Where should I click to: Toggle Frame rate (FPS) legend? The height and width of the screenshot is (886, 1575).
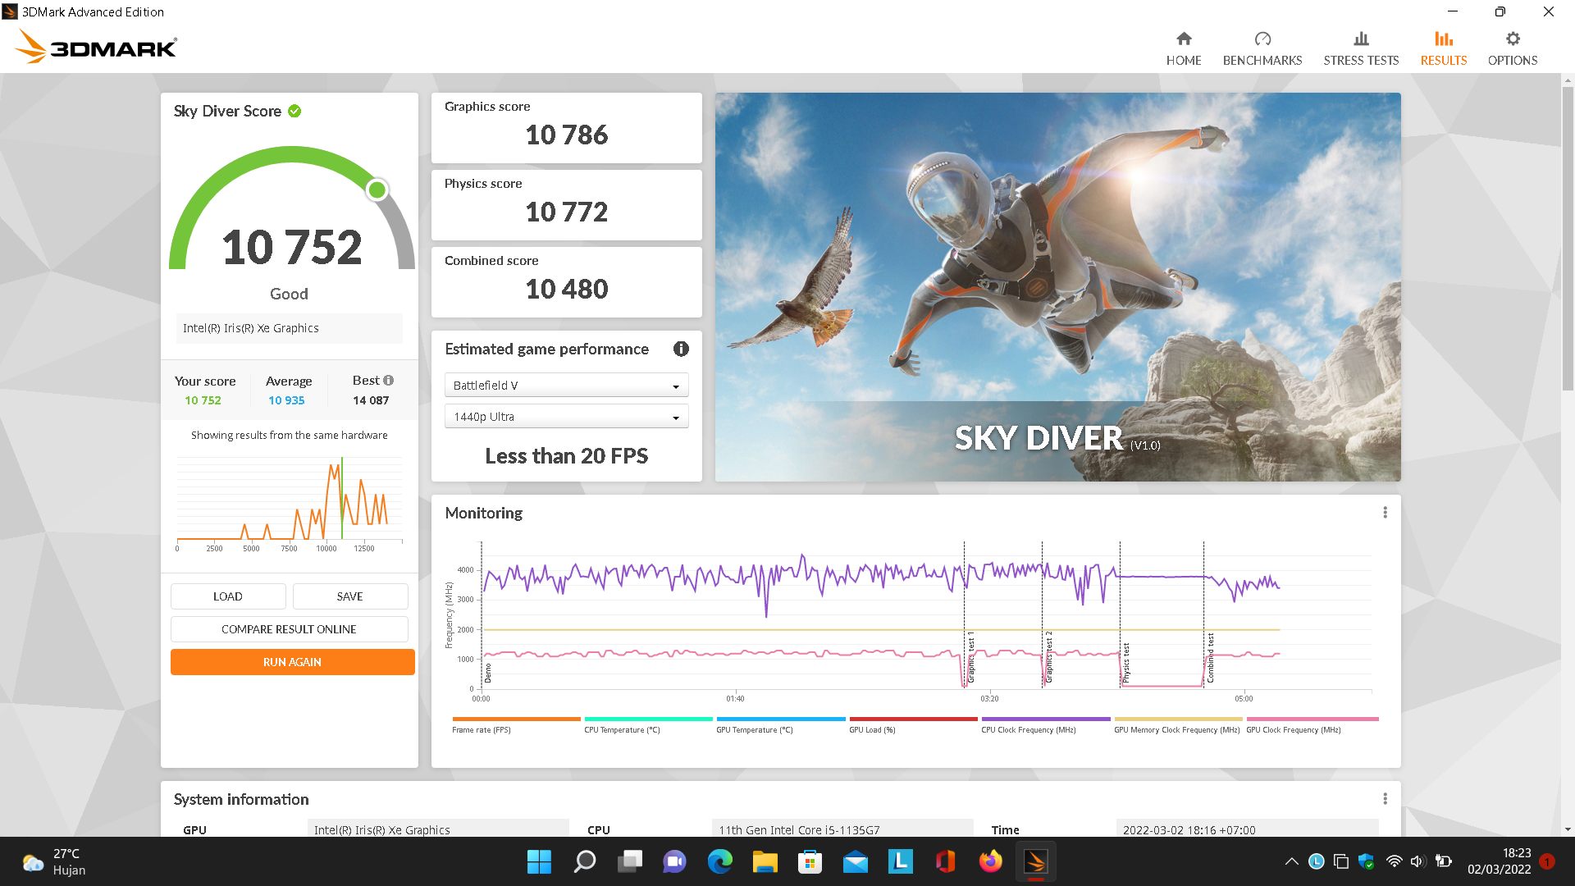pyautogui.click(x=515, y=725)
